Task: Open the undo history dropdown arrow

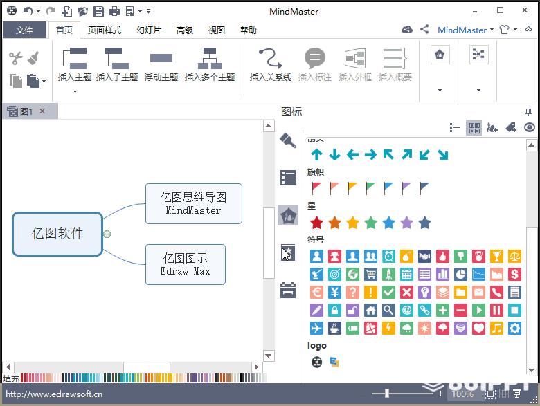Action: tap(38, 11)
